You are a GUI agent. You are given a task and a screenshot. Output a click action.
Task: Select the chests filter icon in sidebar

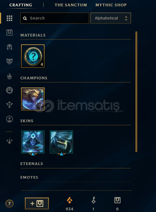click(9, 33)
